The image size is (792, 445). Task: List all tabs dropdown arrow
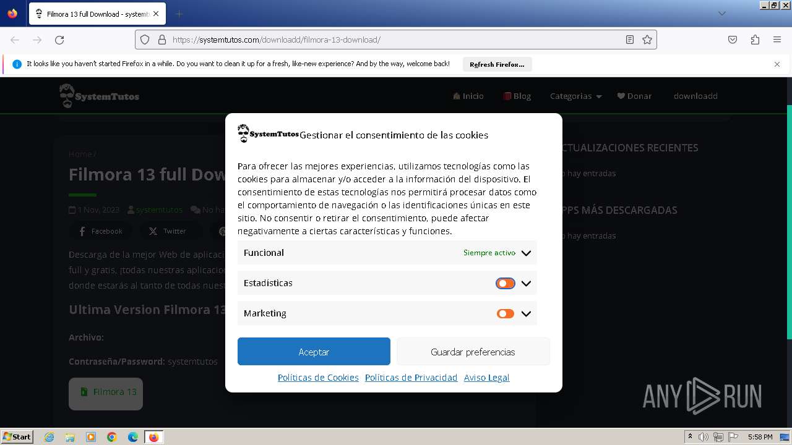721,14
